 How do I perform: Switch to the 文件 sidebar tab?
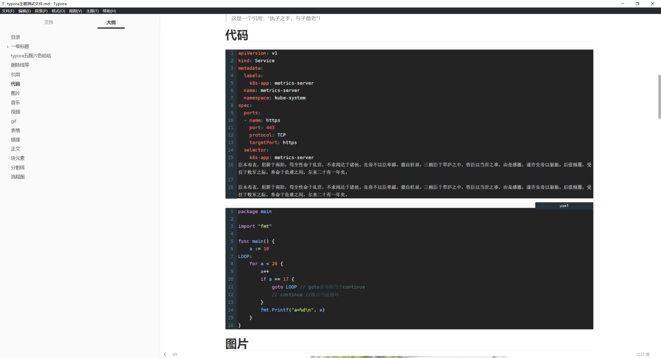point(49,22)
